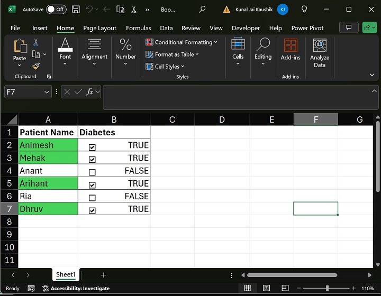The image size is (381, 296).
Task: Click the Cut scissors icon in Clipboard
Action: point(36,42)
